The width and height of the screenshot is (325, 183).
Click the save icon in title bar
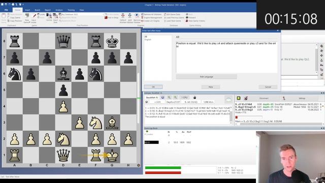point(2,4)
